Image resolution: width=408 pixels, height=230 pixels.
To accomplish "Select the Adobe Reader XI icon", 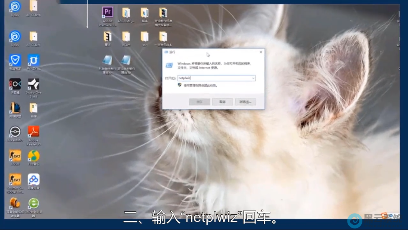I will 34,132.
